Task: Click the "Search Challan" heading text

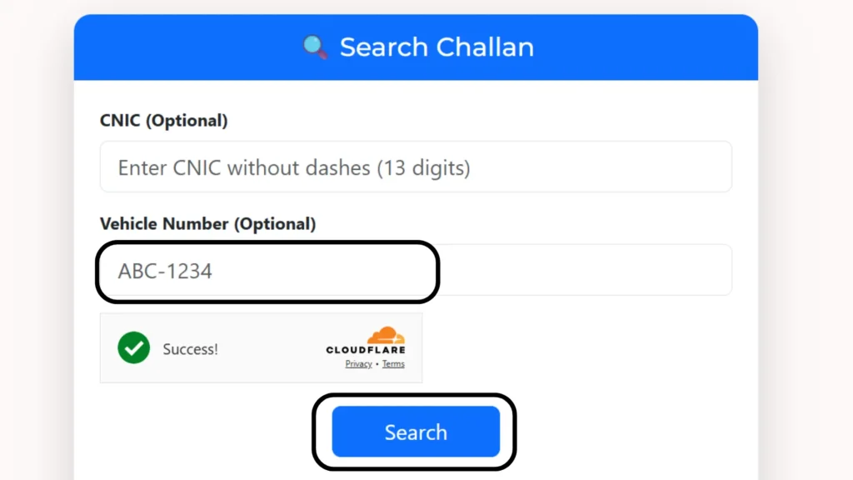Action: [x=436, y=47]
